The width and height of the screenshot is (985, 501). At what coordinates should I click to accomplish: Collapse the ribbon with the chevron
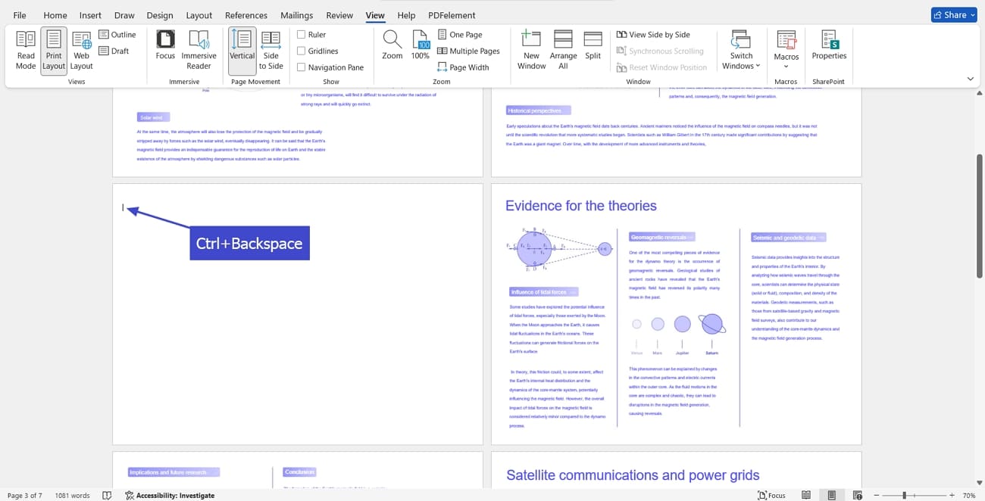(x=971, y=79)
